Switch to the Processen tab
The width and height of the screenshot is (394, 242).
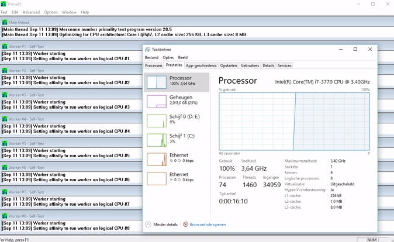154,65
